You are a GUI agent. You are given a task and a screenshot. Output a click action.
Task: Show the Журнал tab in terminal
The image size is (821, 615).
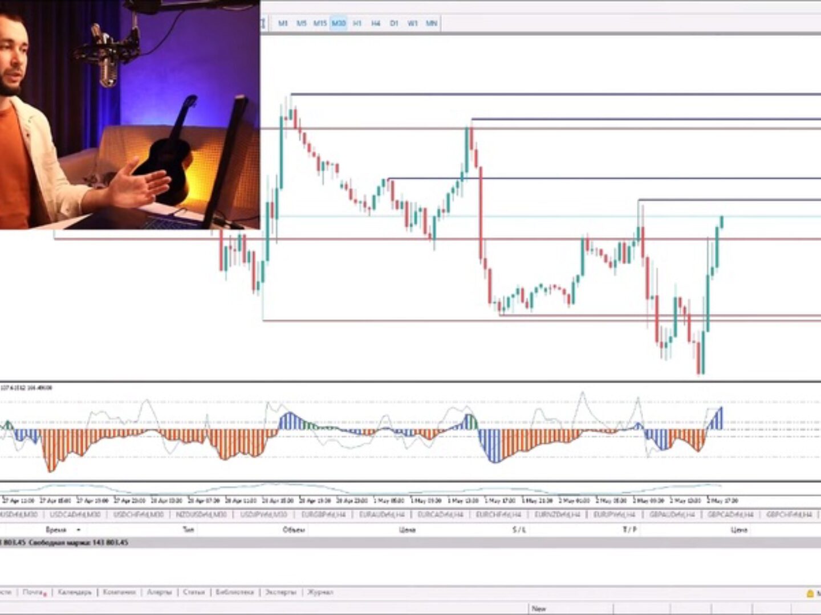320,592
